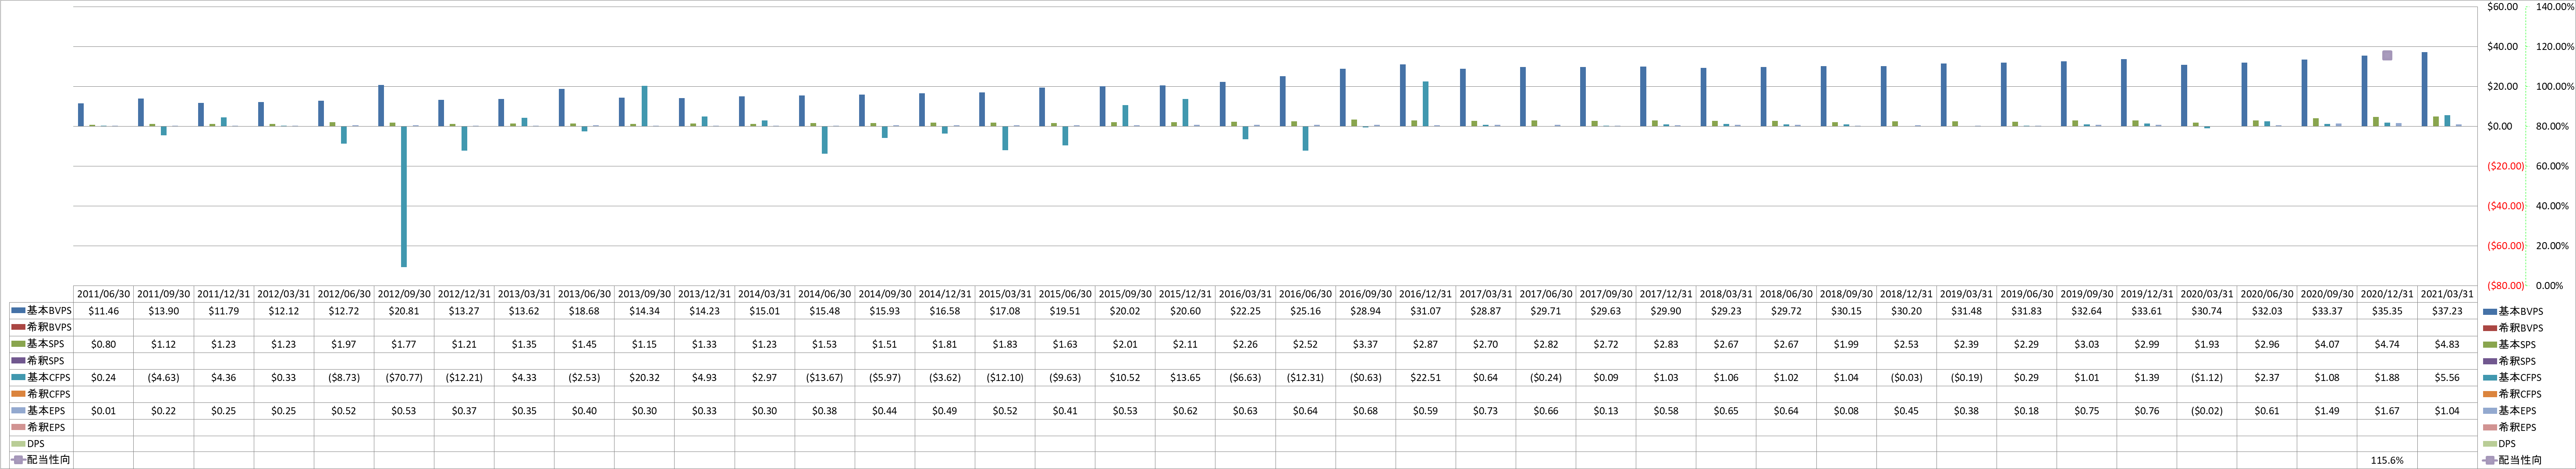The height and width of the screenshot is (469, 2576).
Task: Click the ($0.02) EPS cell
Action: pos(2206,411)
